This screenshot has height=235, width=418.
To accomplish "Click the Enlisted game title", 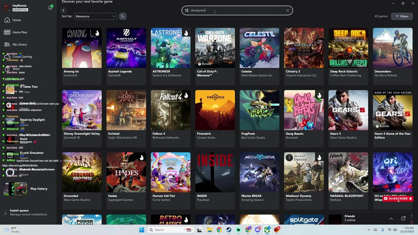I will point(114,134).
